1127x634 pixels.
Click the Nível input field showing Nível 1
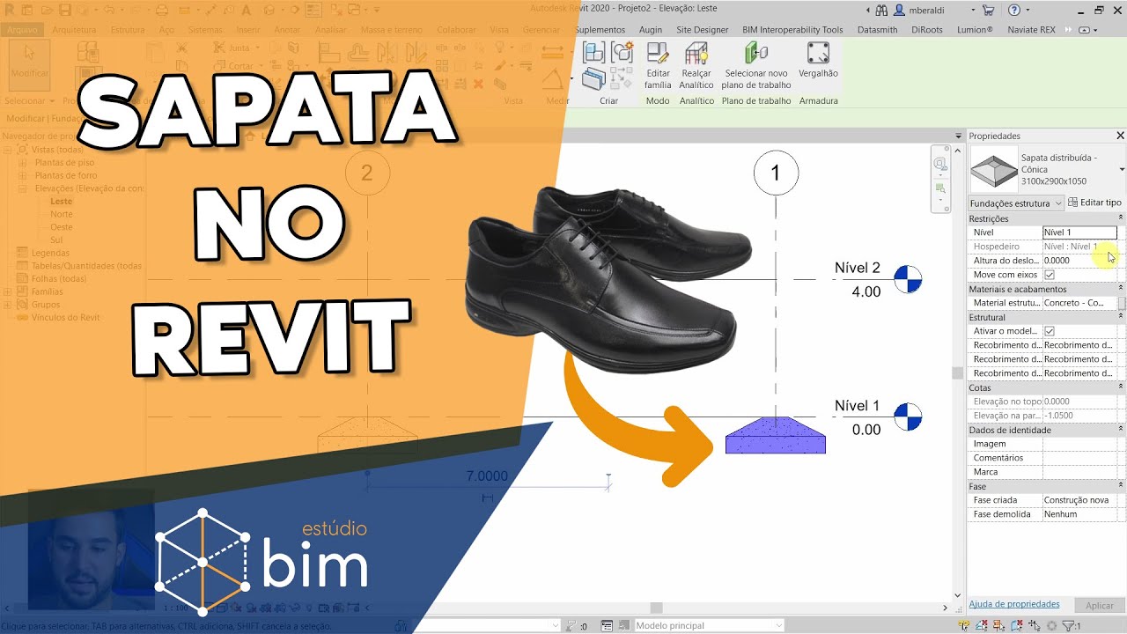pos(1079,232)
